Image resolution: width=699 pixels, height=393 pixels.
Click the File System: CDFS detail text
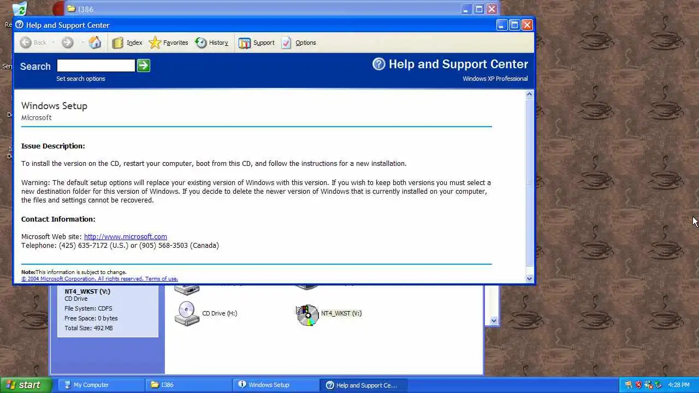[x=88, y=308]
